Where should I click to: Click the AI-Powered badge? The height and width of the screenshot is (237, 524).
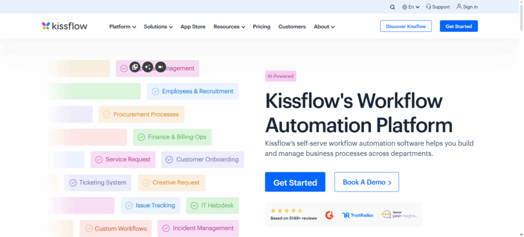coord(280,76)
